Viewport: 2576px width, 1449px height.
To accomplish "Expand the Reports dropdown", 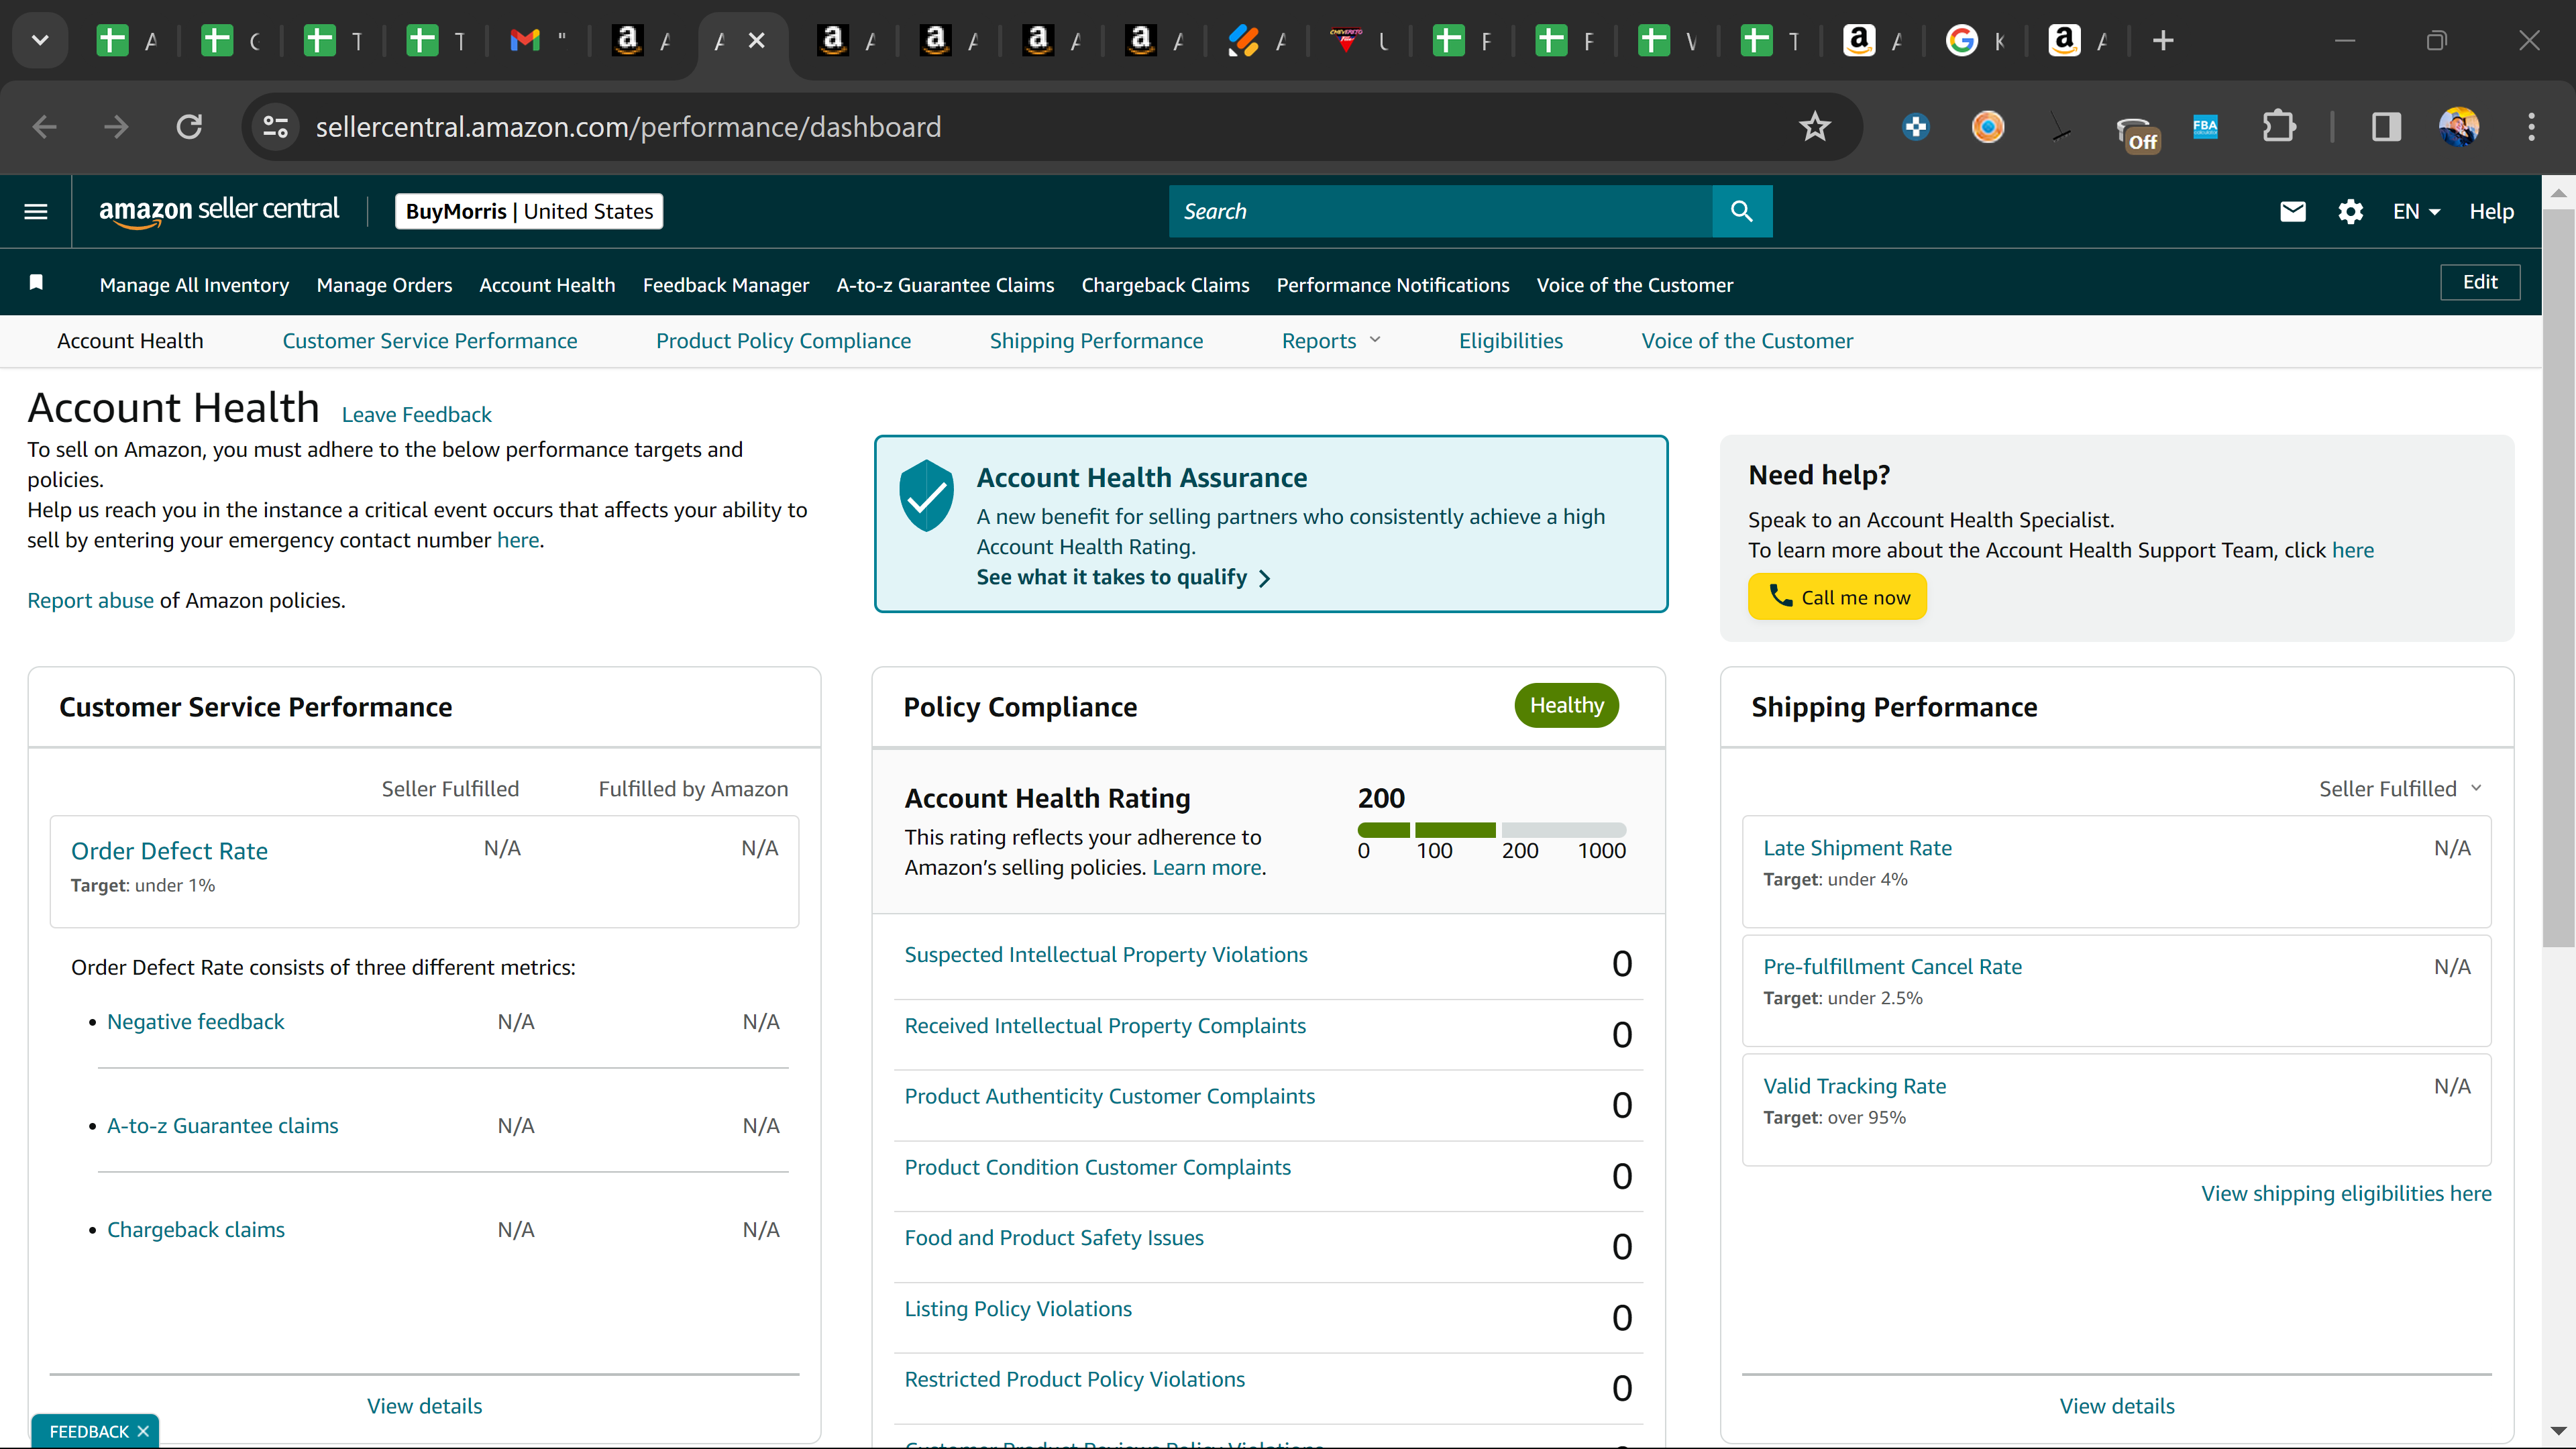I will (1331, 341).
